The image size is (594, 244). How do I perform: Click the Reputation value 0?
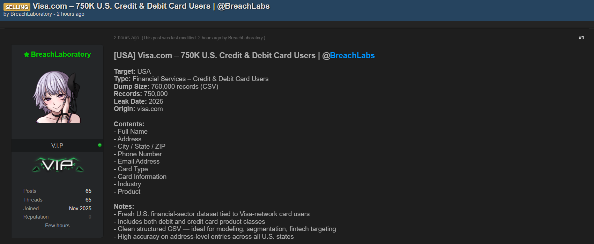tap(90, 217)
